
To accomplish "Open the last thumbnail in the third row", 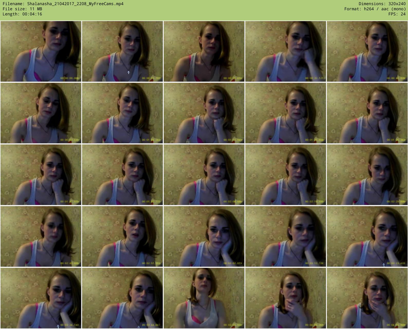I will coord(367,175).
